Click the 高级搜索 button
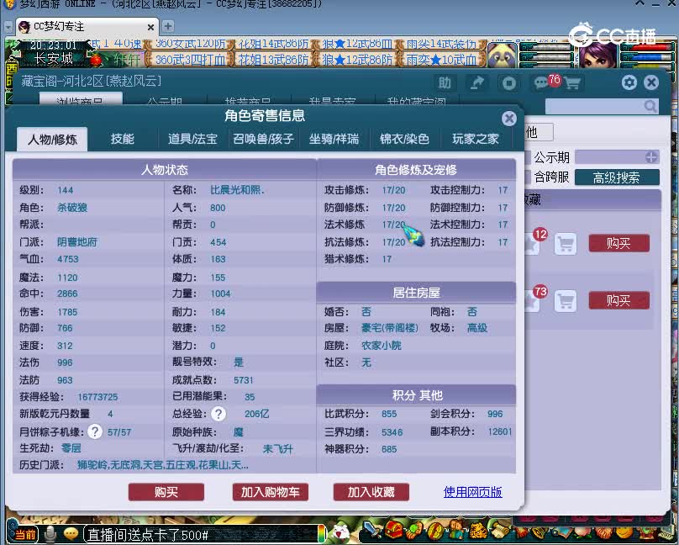 click(617, 177)
